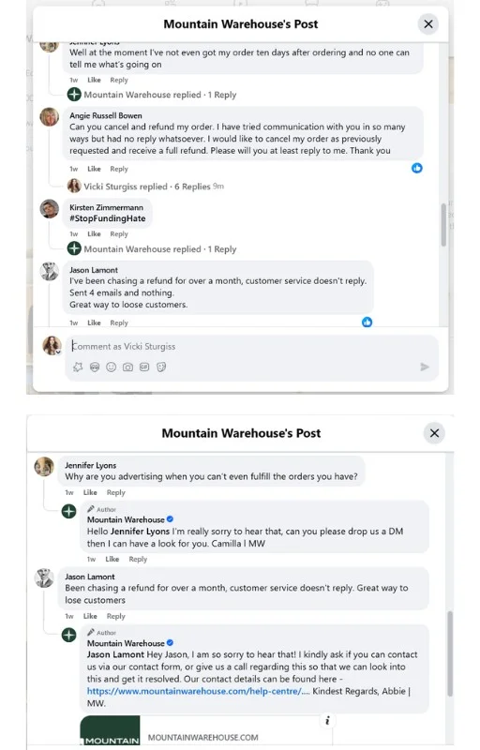Open the mountainwarehouse.com help-centre link
This screenshot has height=750, width=480.
[x=199, y=691]
